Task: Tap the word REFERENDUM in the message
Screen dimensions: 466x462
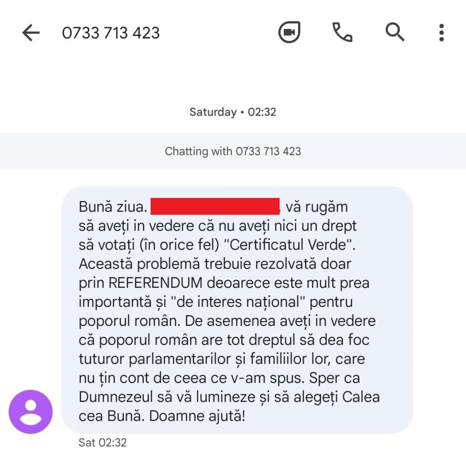Action: [155, 283]
